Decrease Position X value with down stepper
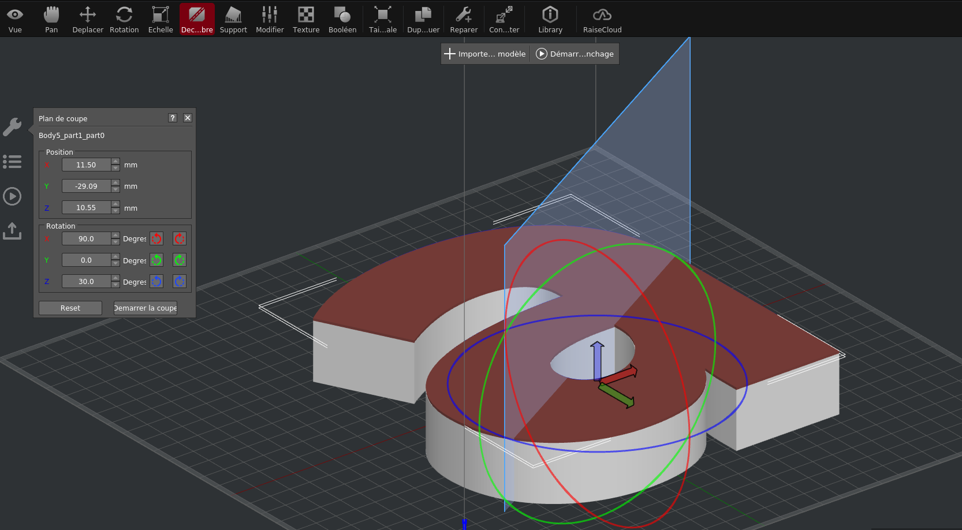Viewport: 962px width, 530px height. 115,168
